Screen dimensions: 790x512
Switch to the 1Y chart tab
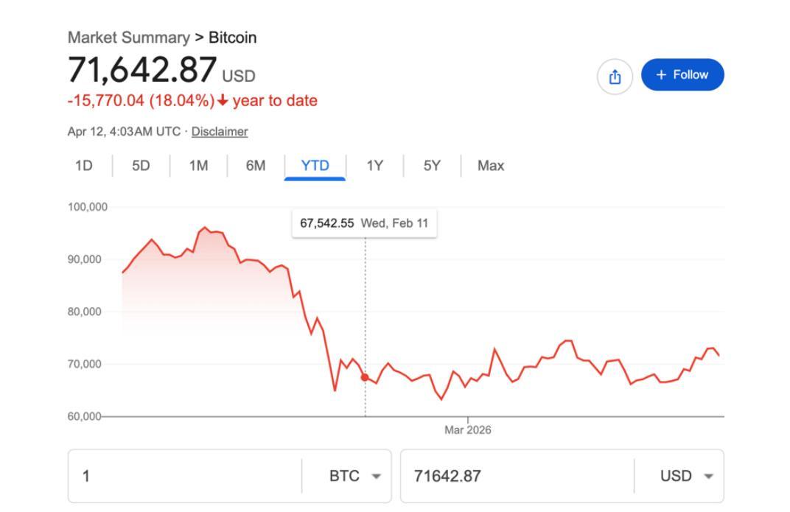tap(375, 166)
